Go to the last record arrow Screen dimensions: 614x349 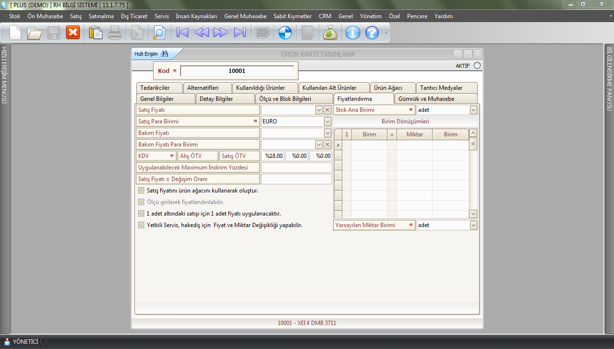[240, 33]
